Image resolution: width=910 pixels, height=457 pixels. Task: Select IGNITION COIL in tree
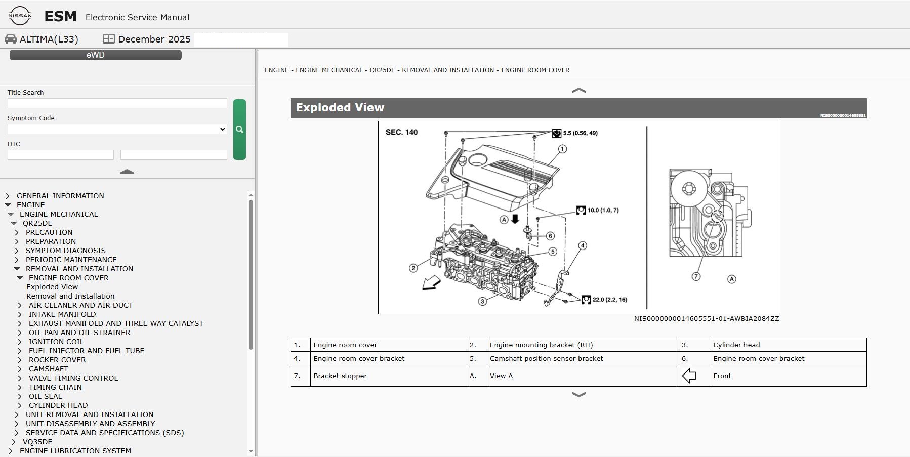click(x=56, y=342)
